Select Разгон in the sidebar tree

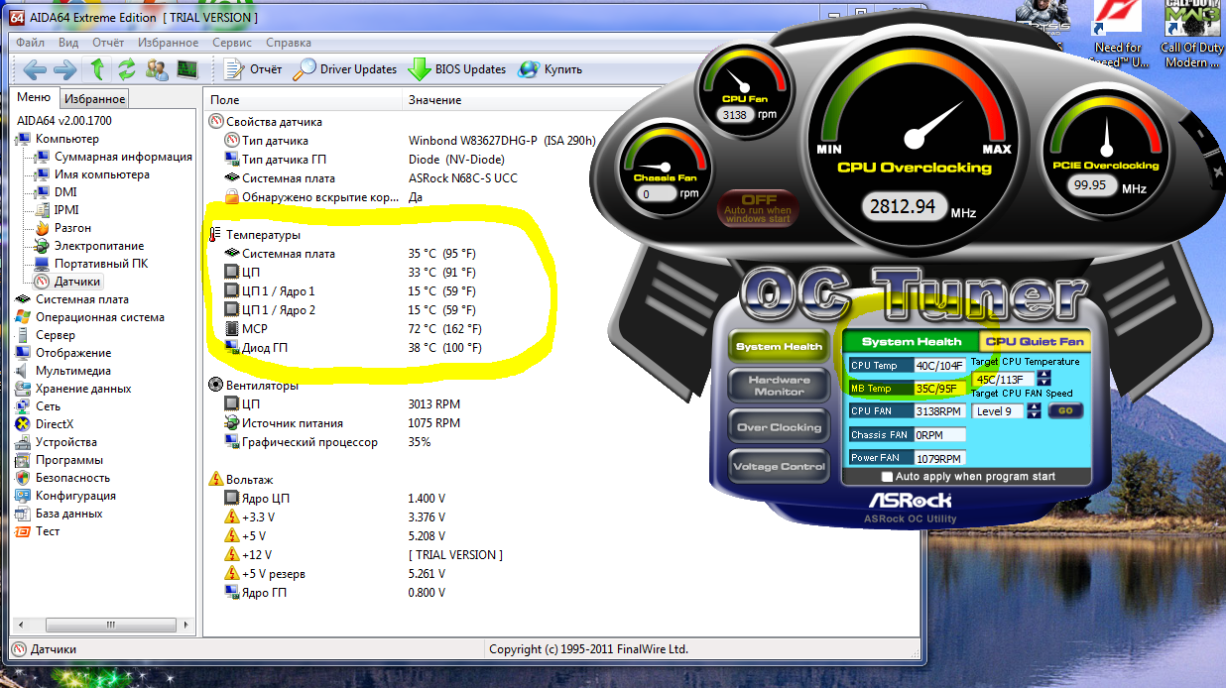pos(74,228)
